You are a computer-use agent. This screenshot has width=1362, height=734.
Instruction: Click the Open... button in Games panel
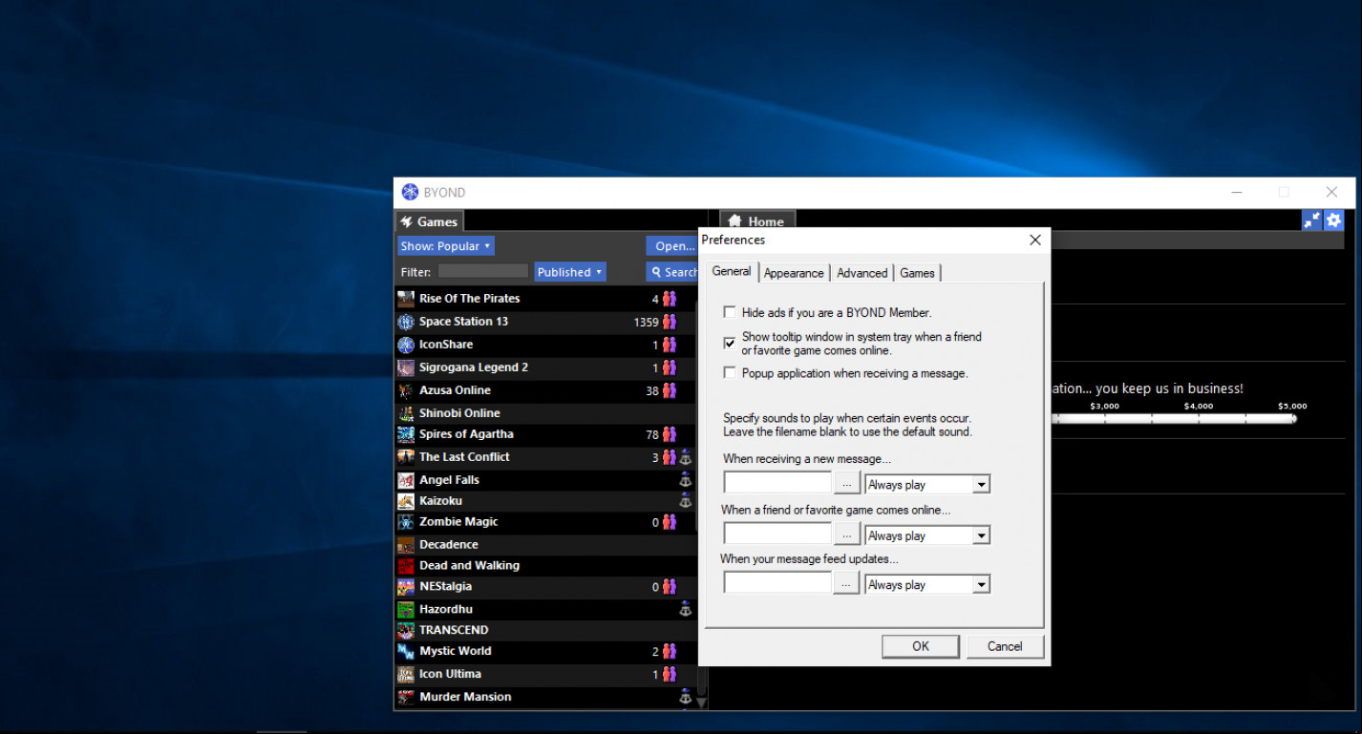click(672, 246)
